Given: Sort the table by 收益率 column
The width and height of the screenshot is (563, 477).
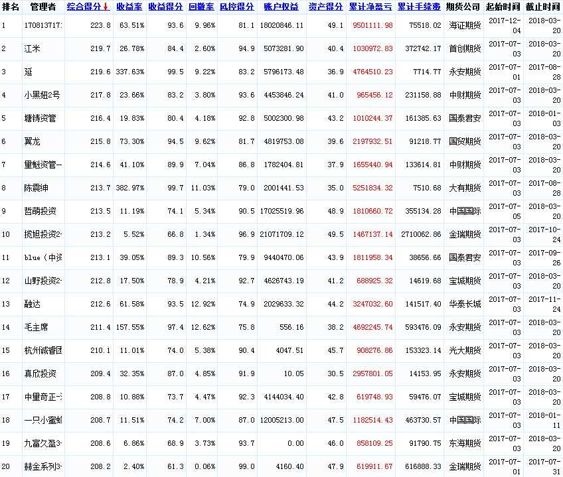Looking at the screenshot, I should (x=129, y=7).
